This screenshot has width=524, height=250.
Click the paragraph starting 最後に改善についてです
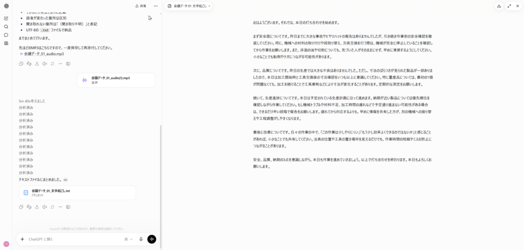(342, 139)
